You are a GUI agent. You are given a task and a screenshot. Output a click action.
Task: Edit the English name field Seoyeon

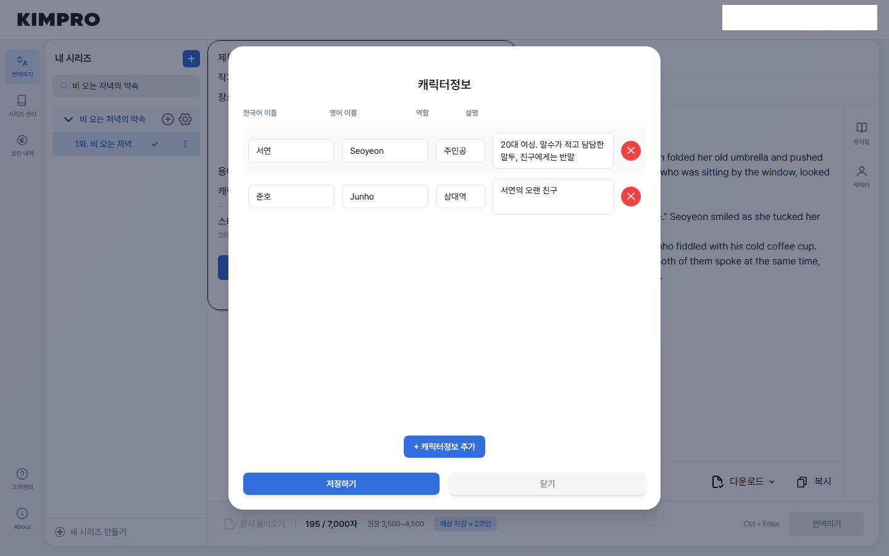pos(385,151)
